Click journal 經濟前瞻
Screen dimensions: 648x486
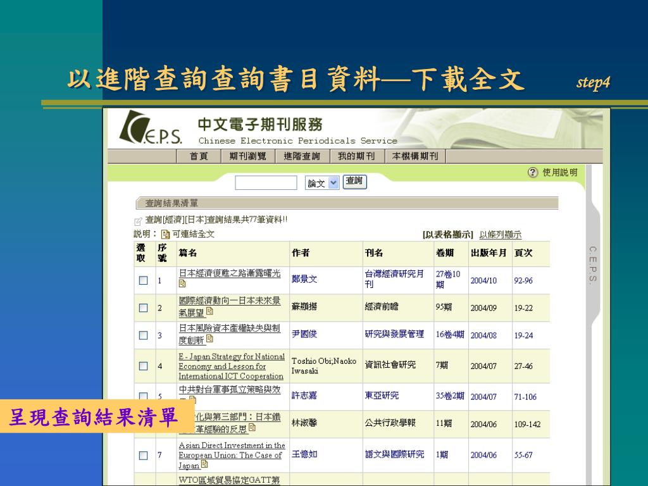pyautogui.click(x=382, y=307)
